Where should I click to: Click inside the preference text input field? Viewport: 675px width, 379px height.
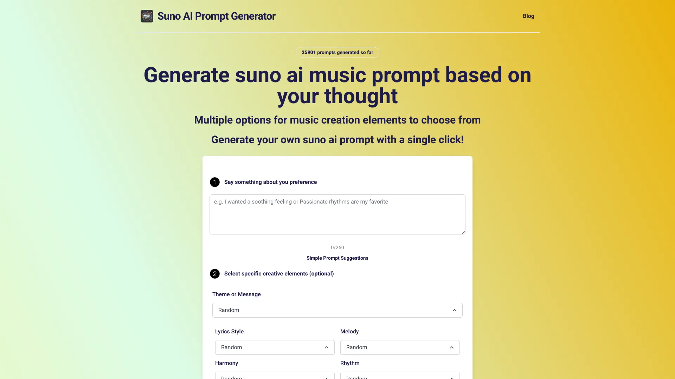(x=337, y=214)
